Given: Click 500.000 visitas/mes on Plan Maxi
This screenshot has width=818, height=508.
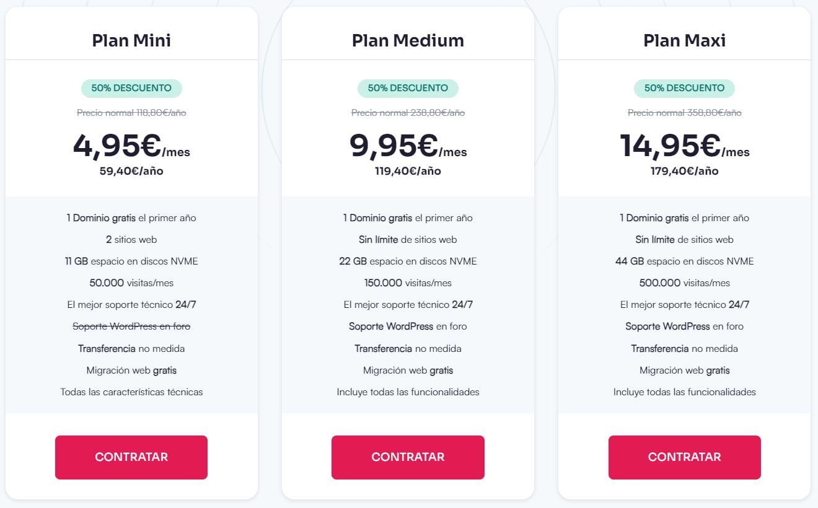Looking at the screenshot, I should pyautogui.click(x=684, y=282).
